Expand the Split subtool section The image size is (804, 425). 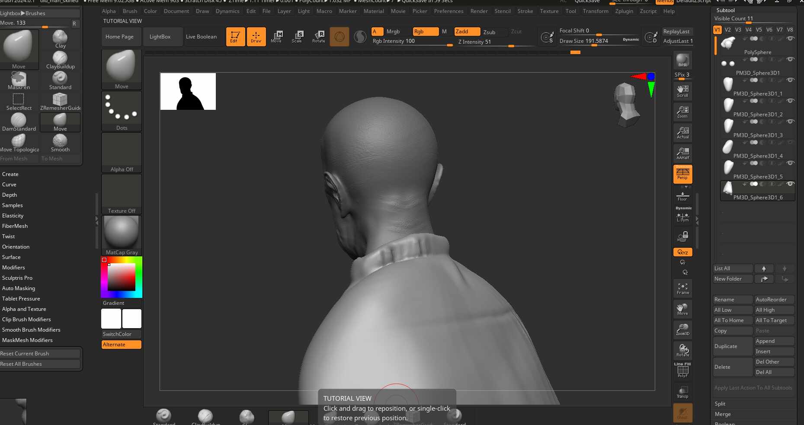[x=720, y=404]
